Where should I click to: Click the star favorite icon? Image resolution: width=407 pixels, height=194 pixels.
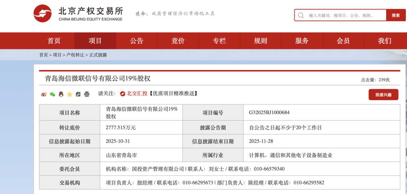[x=69, y=94]
